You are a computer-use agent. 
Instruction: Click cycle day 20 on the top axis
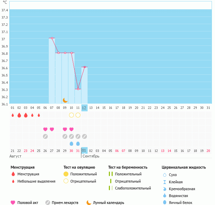point(136,108)
